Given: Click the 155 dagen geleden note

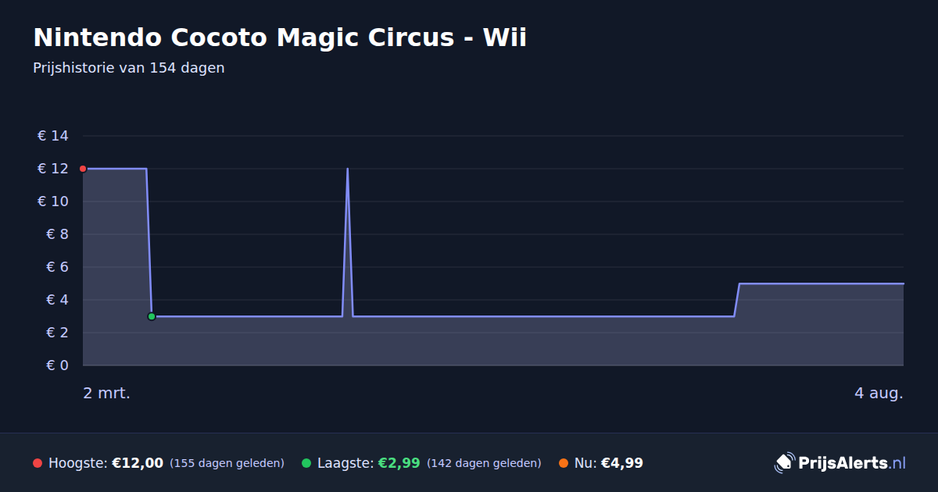Looking at the screenshot, I should pyautogui.click(x=227, y=463).
